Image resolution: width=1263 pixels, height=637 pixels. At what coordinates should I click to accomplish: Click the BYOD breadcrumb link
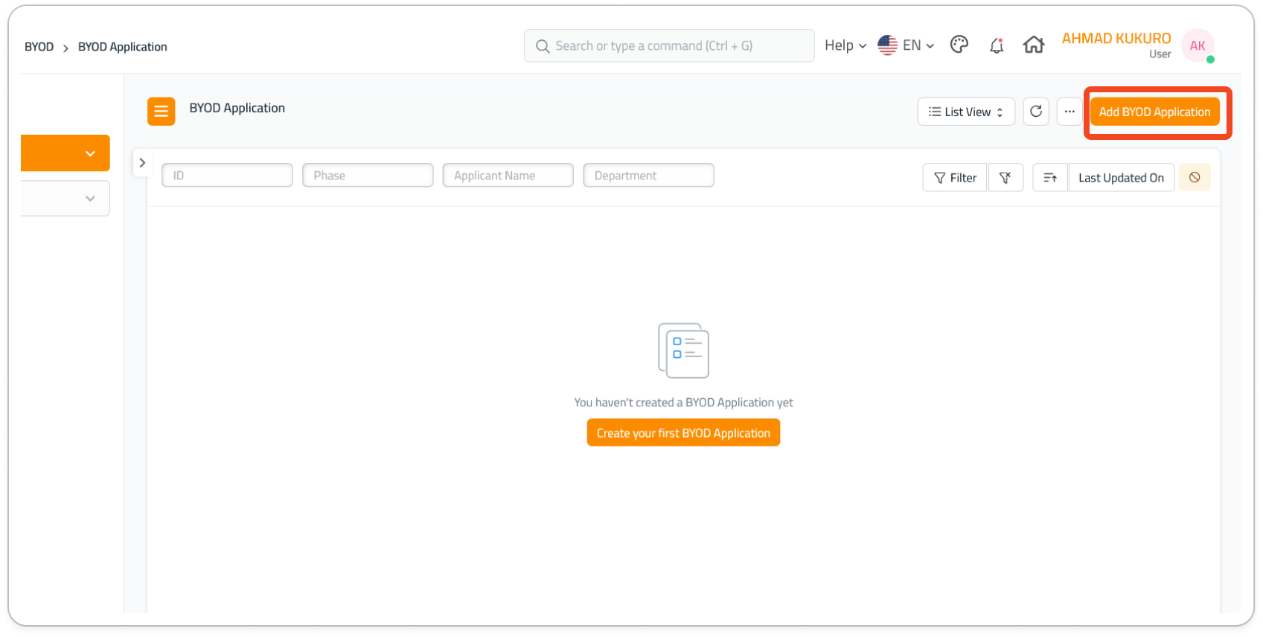[x=39, y=47]
